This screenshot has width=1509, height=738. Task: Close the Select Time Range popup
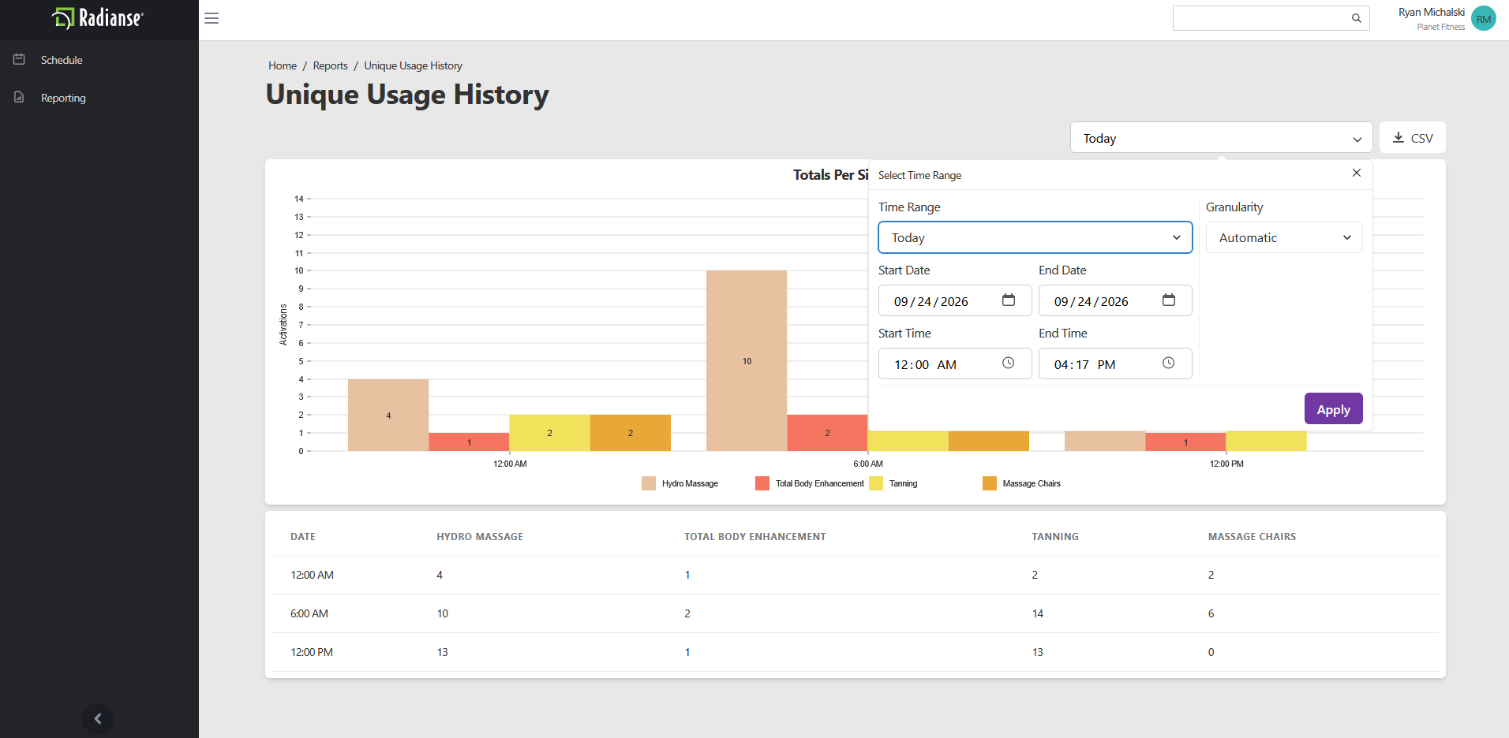(1357, 173)
